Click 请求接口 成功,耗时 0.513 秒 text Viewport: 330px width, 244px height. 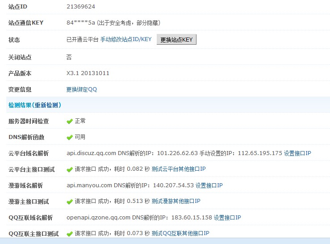[x=112, y=201]
